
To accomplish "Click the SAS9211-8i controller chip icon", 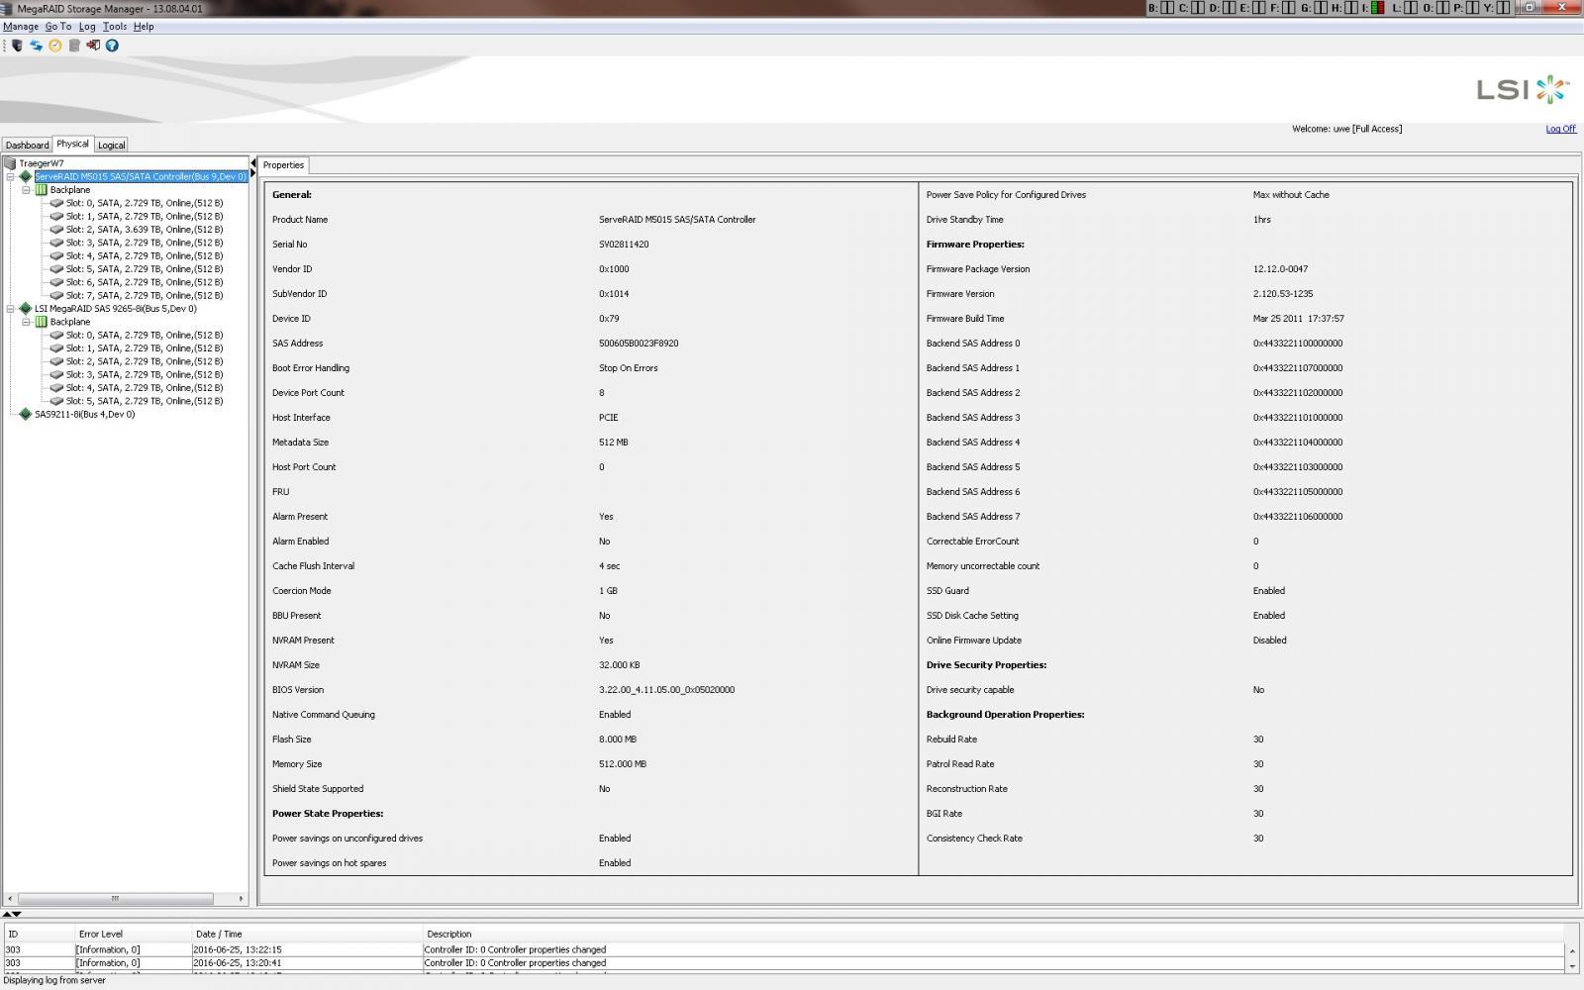I will click(x=26, y=415).
